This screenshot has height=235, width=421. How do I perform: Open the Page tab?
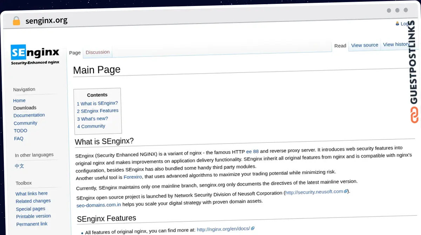(75, 53)
